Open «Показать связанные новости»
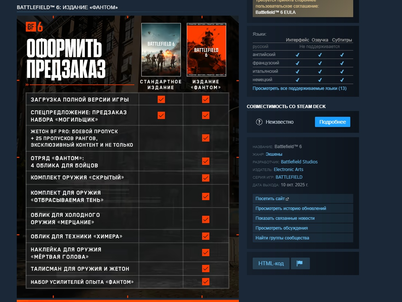 303,218
